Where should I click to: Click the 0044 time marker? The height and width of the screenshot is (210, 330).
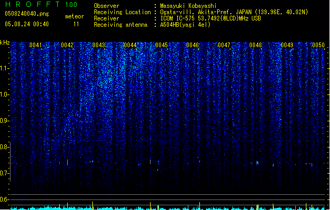[x=130, y=45]
